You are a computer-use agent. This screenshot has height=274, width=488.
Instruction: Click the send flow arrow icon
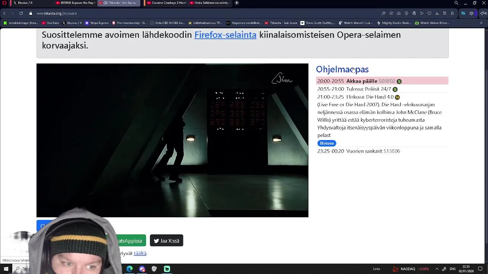(422, 13)
